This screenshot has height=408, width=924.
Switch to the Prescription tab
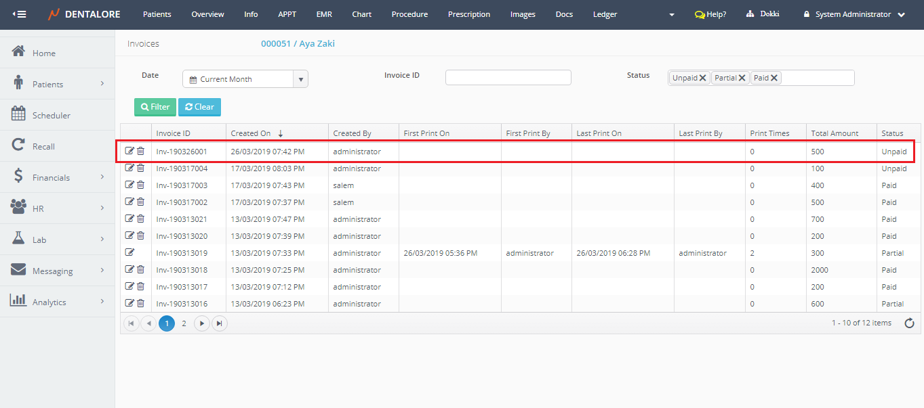(469, 14)
